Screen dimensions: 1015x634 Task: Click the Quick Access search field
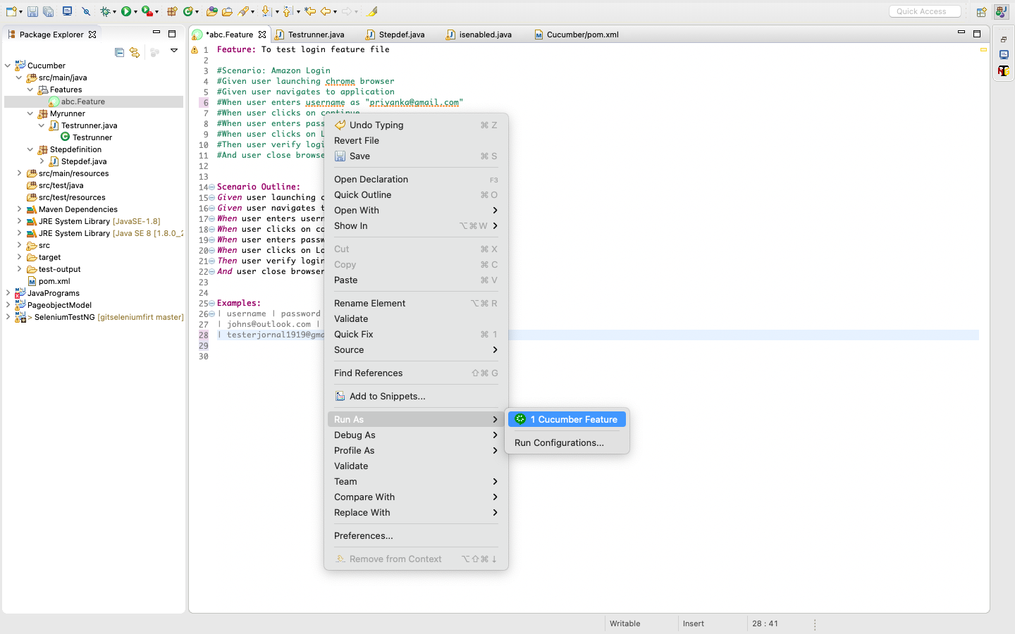[x=924, y=11]
